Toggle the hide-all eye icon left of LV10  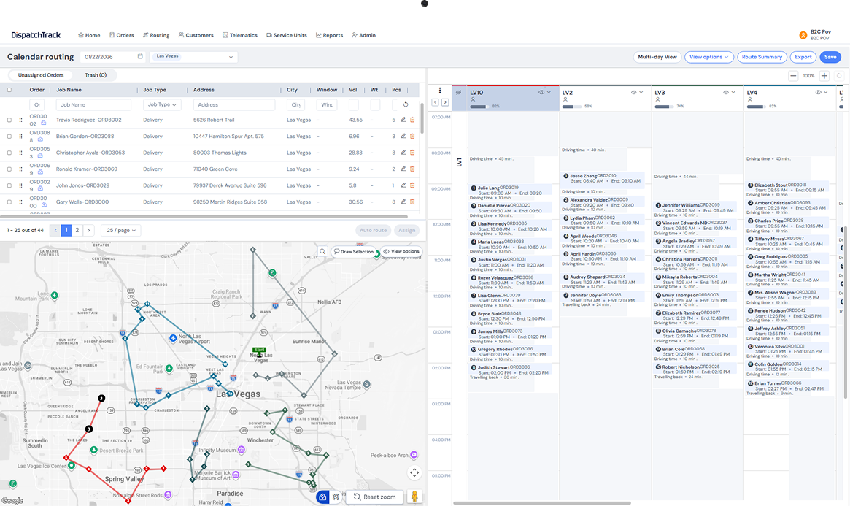click(459, 92)
